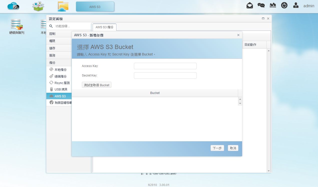
Task: Open the resource monitor chart icon
Action: [x=273, y=5]
